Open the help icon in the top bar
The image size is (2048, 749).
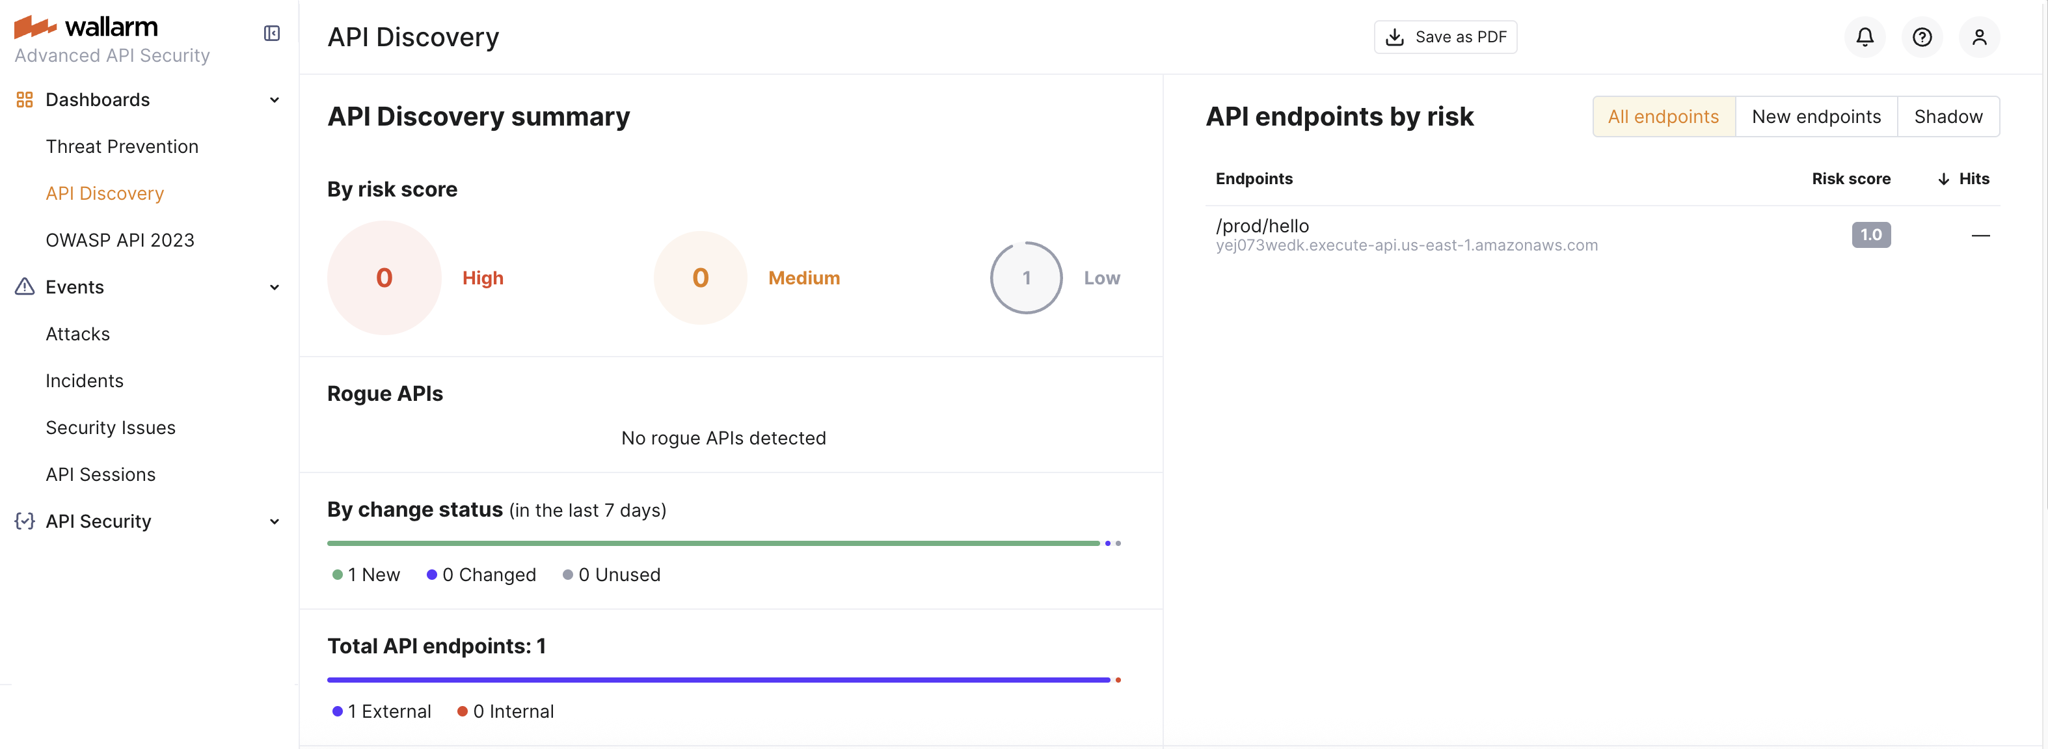[1922, 36]
